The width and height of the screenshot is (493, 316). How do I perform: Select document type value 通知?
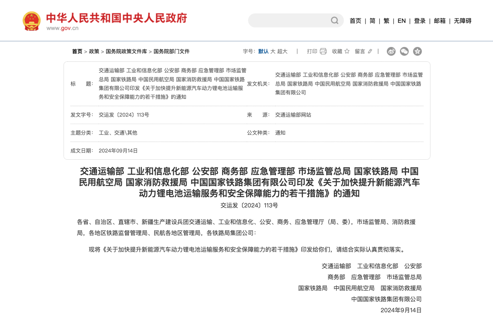[x=280, y=133]
